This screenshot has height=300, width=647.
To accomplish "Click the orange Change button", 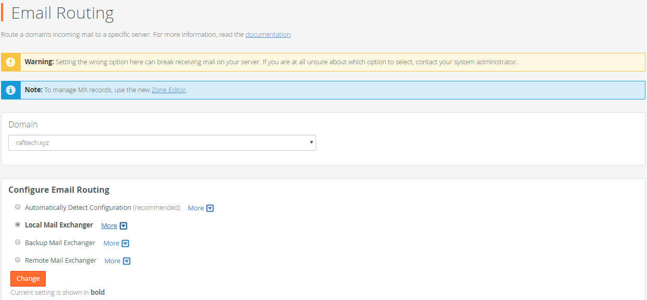I will coord(28,279).
